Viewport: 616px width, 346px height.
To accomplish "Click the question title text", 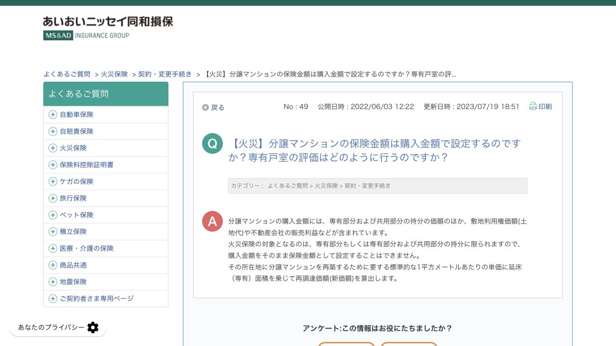I will click(374, 150).
